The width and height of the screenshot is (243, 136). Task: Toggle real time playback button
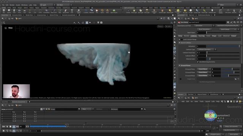(x=14, y=131)
